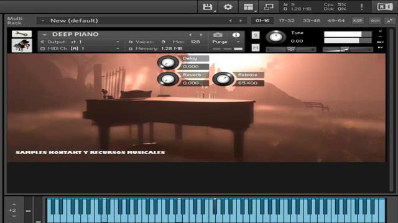Open the workspace layout icon

[248, 7]
